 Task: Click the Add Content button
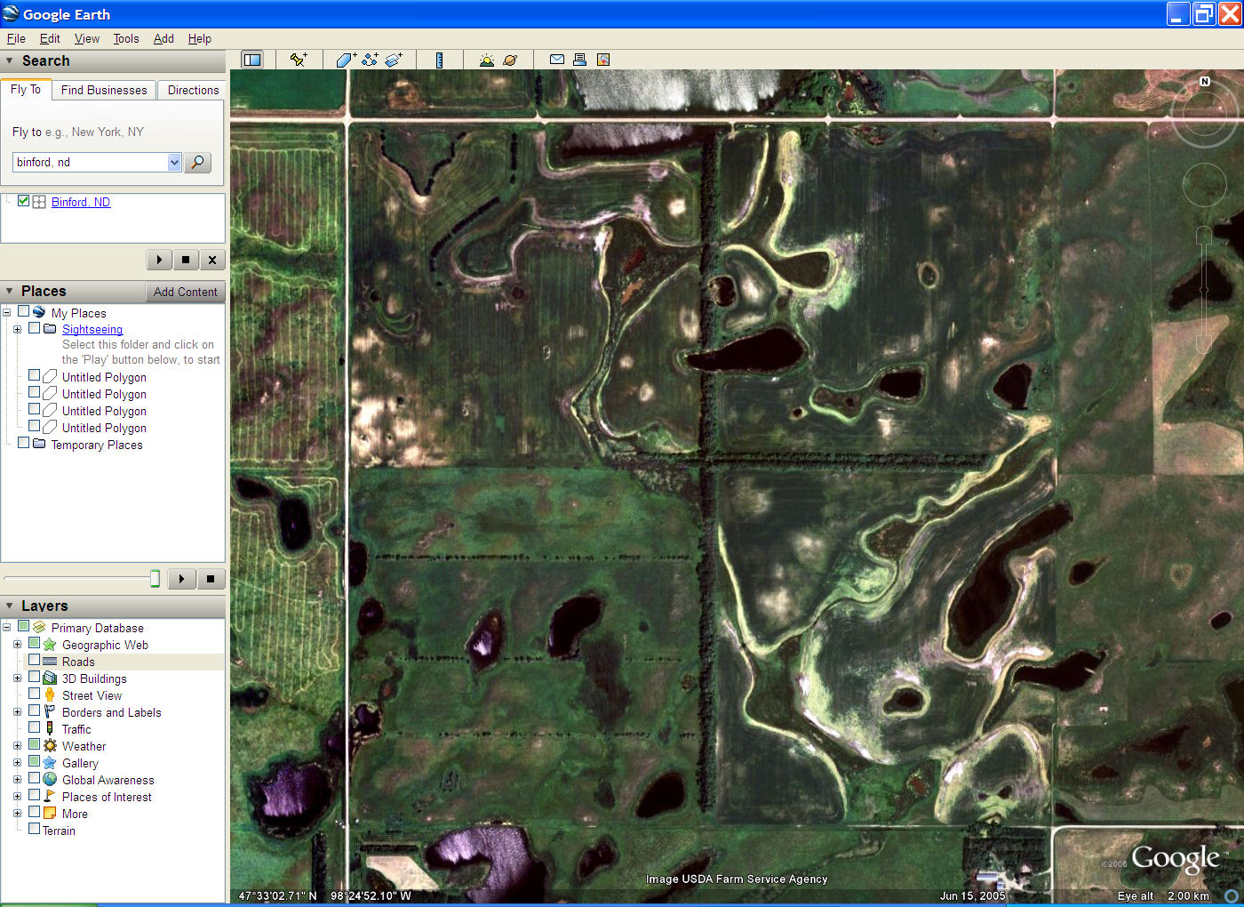tap(185, 292)
